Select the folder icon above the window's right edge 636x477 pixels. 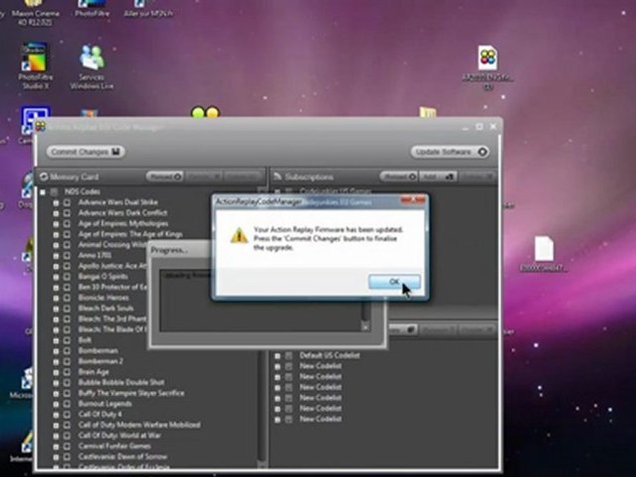click(427, 113)
